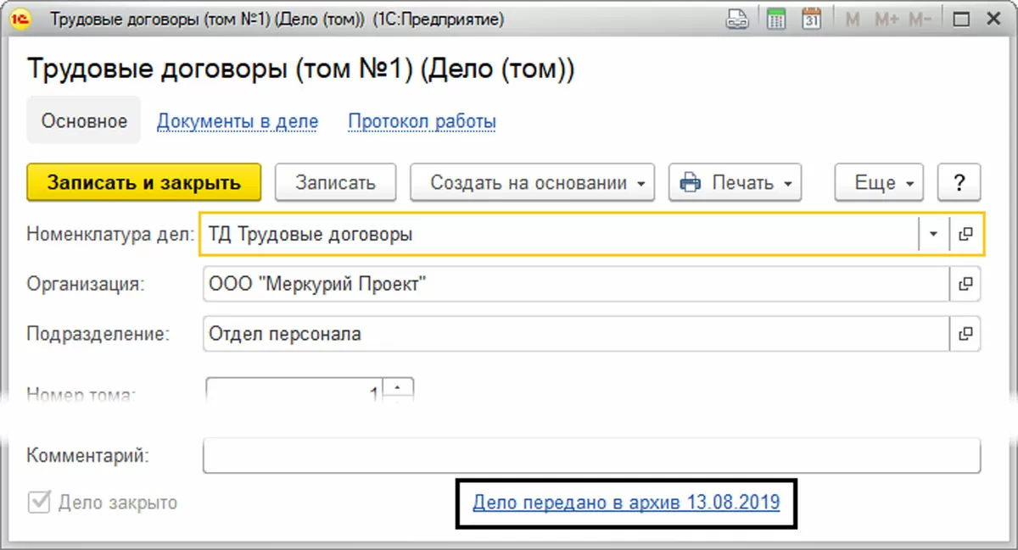Open the Протокол работы tab
This screenshot has width=1018, height=550.
tap(422, 121)
